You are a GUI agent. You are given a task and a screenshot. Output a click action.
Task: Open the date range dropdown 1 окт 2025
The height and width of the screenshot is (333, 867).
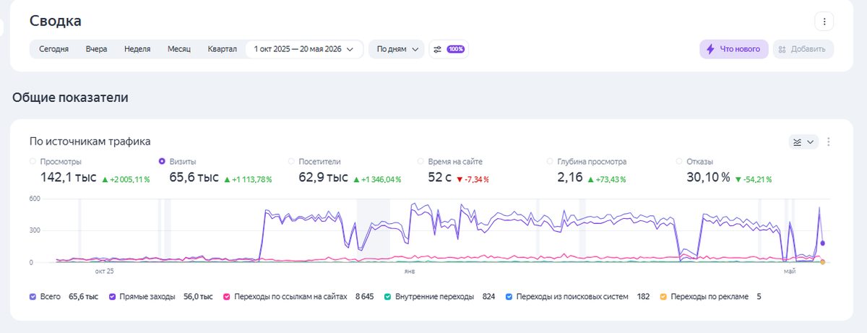click(x=304, y=49)
